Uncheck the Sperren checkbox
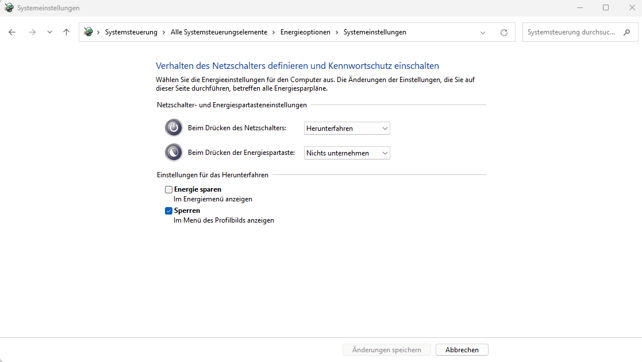 point(168,211)
